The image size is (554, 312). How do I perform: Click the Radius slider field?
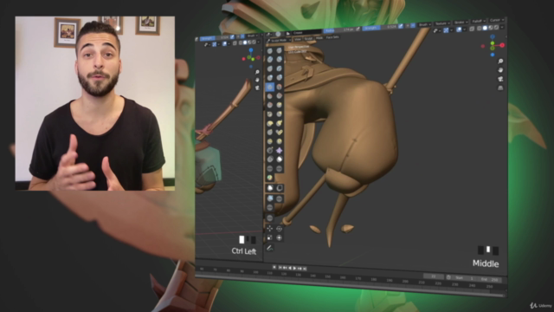pos(339,30)
